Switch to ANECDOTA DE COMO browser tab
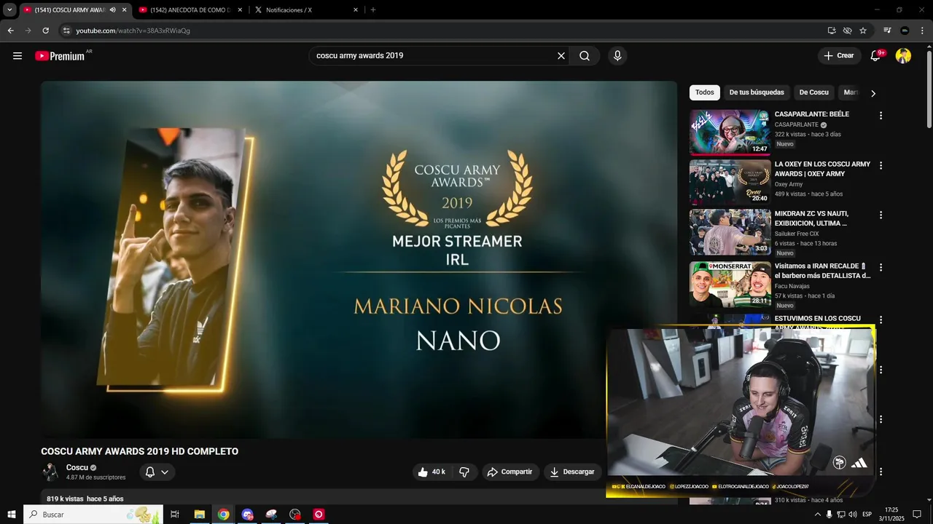Screen dimensions: 933x524 tap(191, 10)
